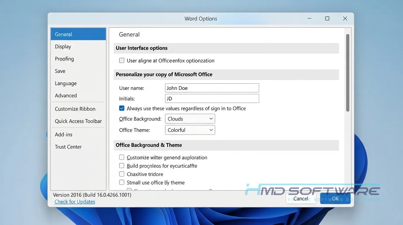Viewport: 403px width, 225px height.
Task: Open the Display options category
Action: click(78, 47)
